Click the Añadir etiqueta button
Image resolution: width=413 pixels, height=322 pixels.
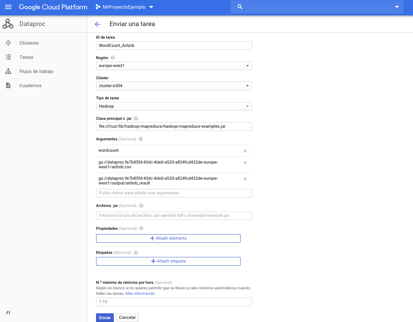168,261
